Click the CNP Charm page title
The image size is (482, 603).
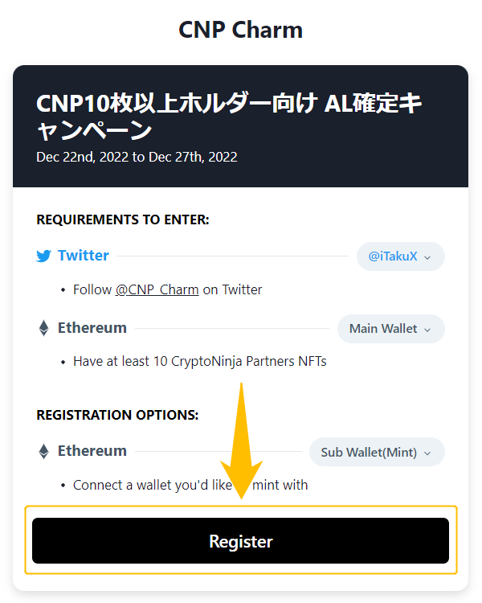[x=241, y=30]
